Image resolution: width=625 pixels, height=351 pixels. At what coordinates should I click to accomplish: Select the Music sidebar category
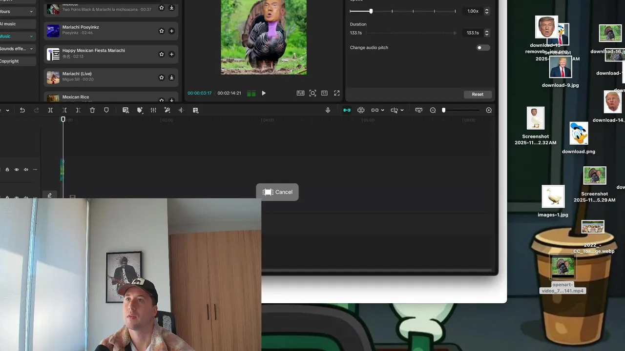coord(18,37)
